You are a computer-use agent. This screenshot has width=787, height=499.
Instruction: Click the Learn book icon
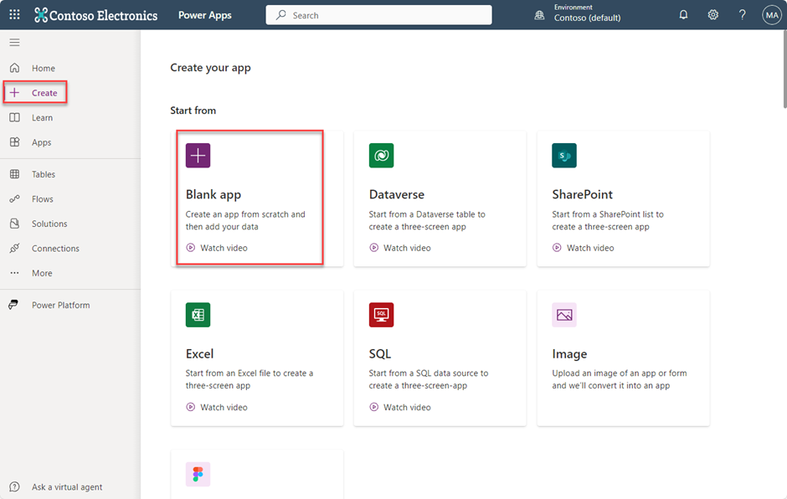pos(14,117)
